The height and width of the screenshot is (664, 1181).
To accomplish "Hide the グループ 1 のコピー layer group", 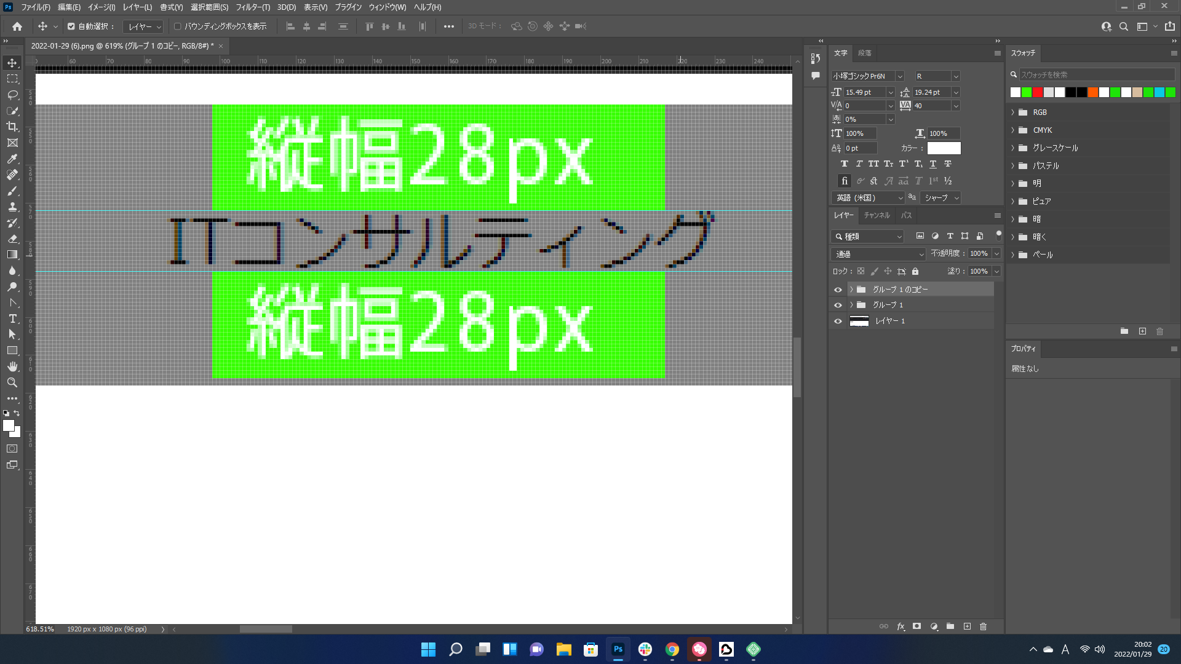I will tap(838, 290).
